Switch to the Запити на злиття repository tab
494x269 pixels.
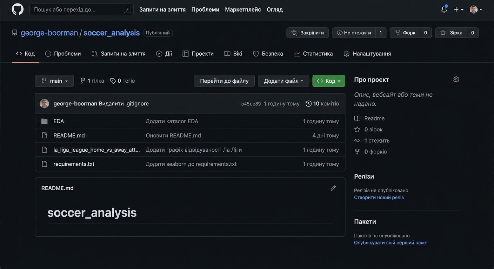tap(119, 54)
